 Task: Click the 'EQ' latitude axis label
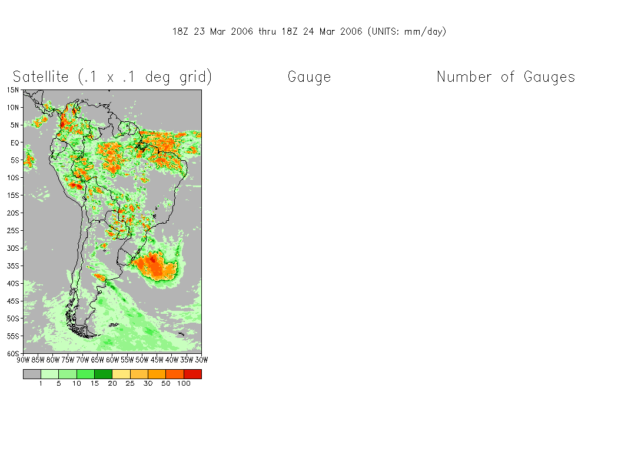tap(15, 142)
